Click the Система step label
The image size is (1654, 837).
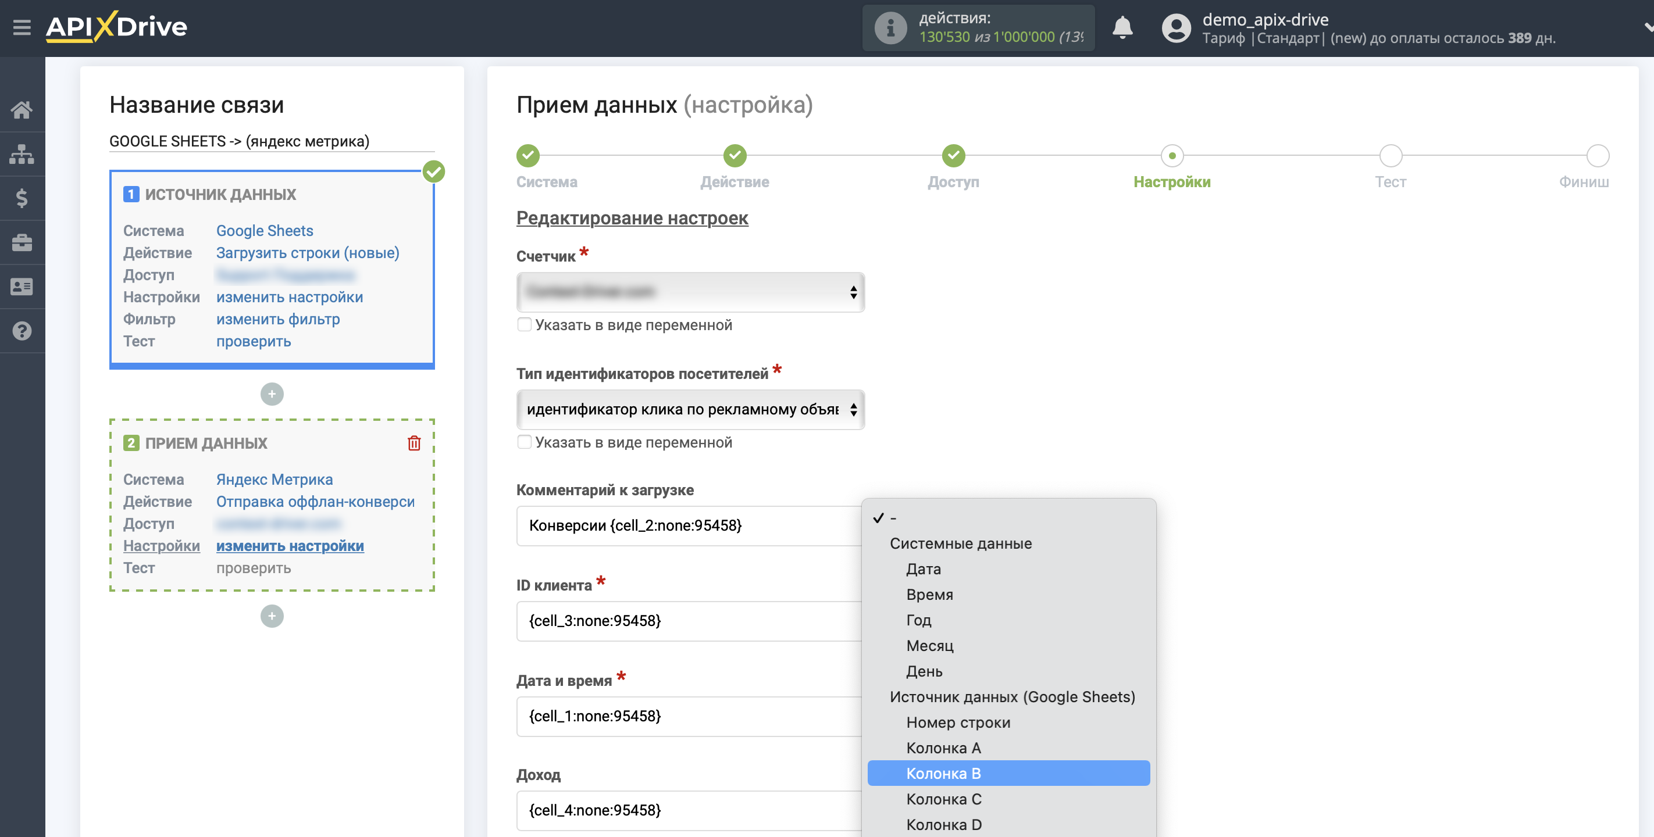(x=547, y=183)
